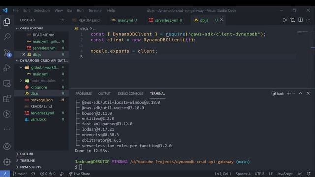Change indentation Spaces: 4

click(243, 174)
